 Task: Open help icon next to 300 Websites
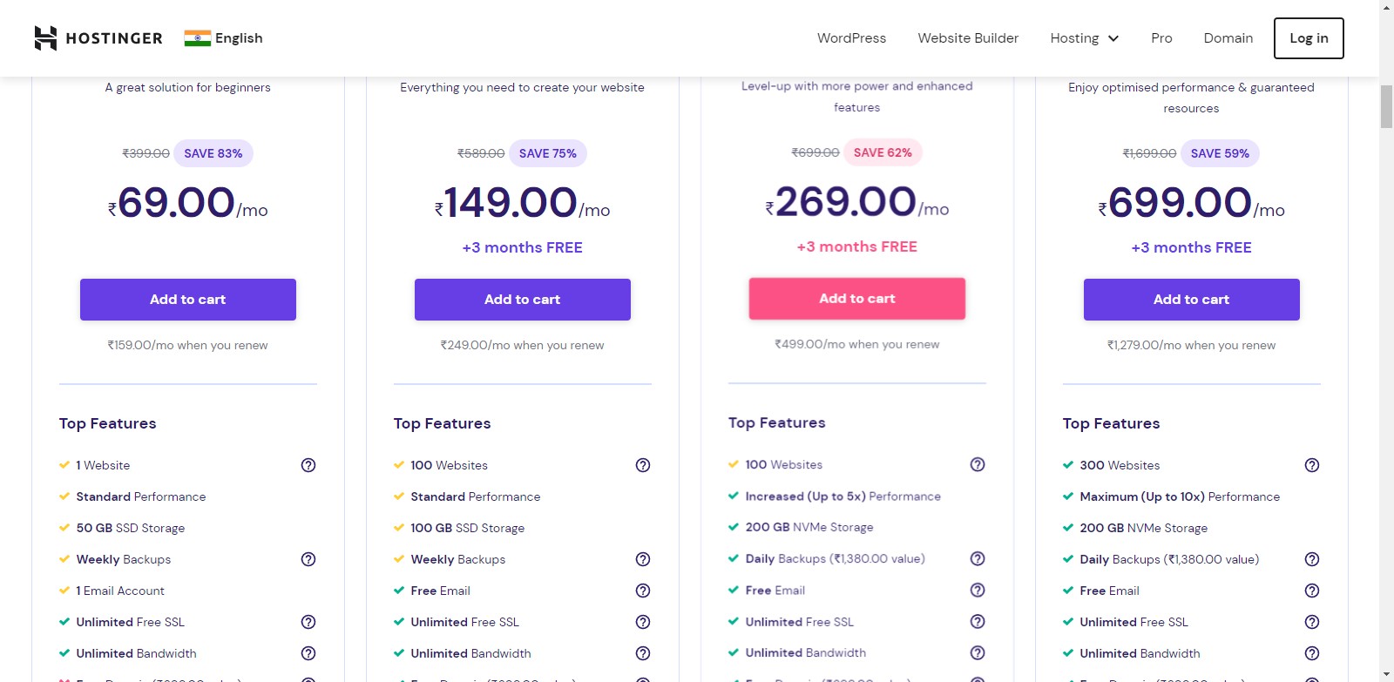1312,465
